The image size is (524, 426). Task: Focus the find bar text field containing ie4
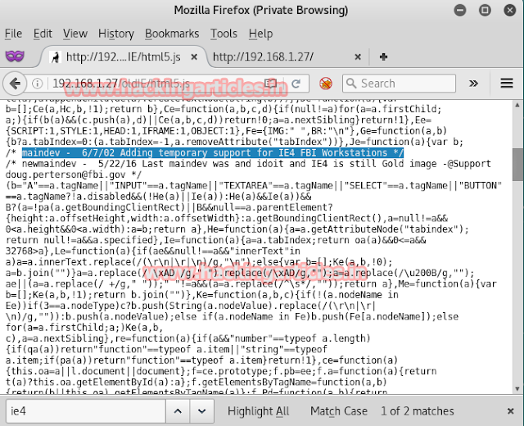[x=86, y=411]
